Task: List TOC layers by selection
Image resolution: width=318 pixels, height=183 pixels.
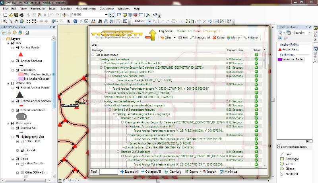Action: [20, 33]
